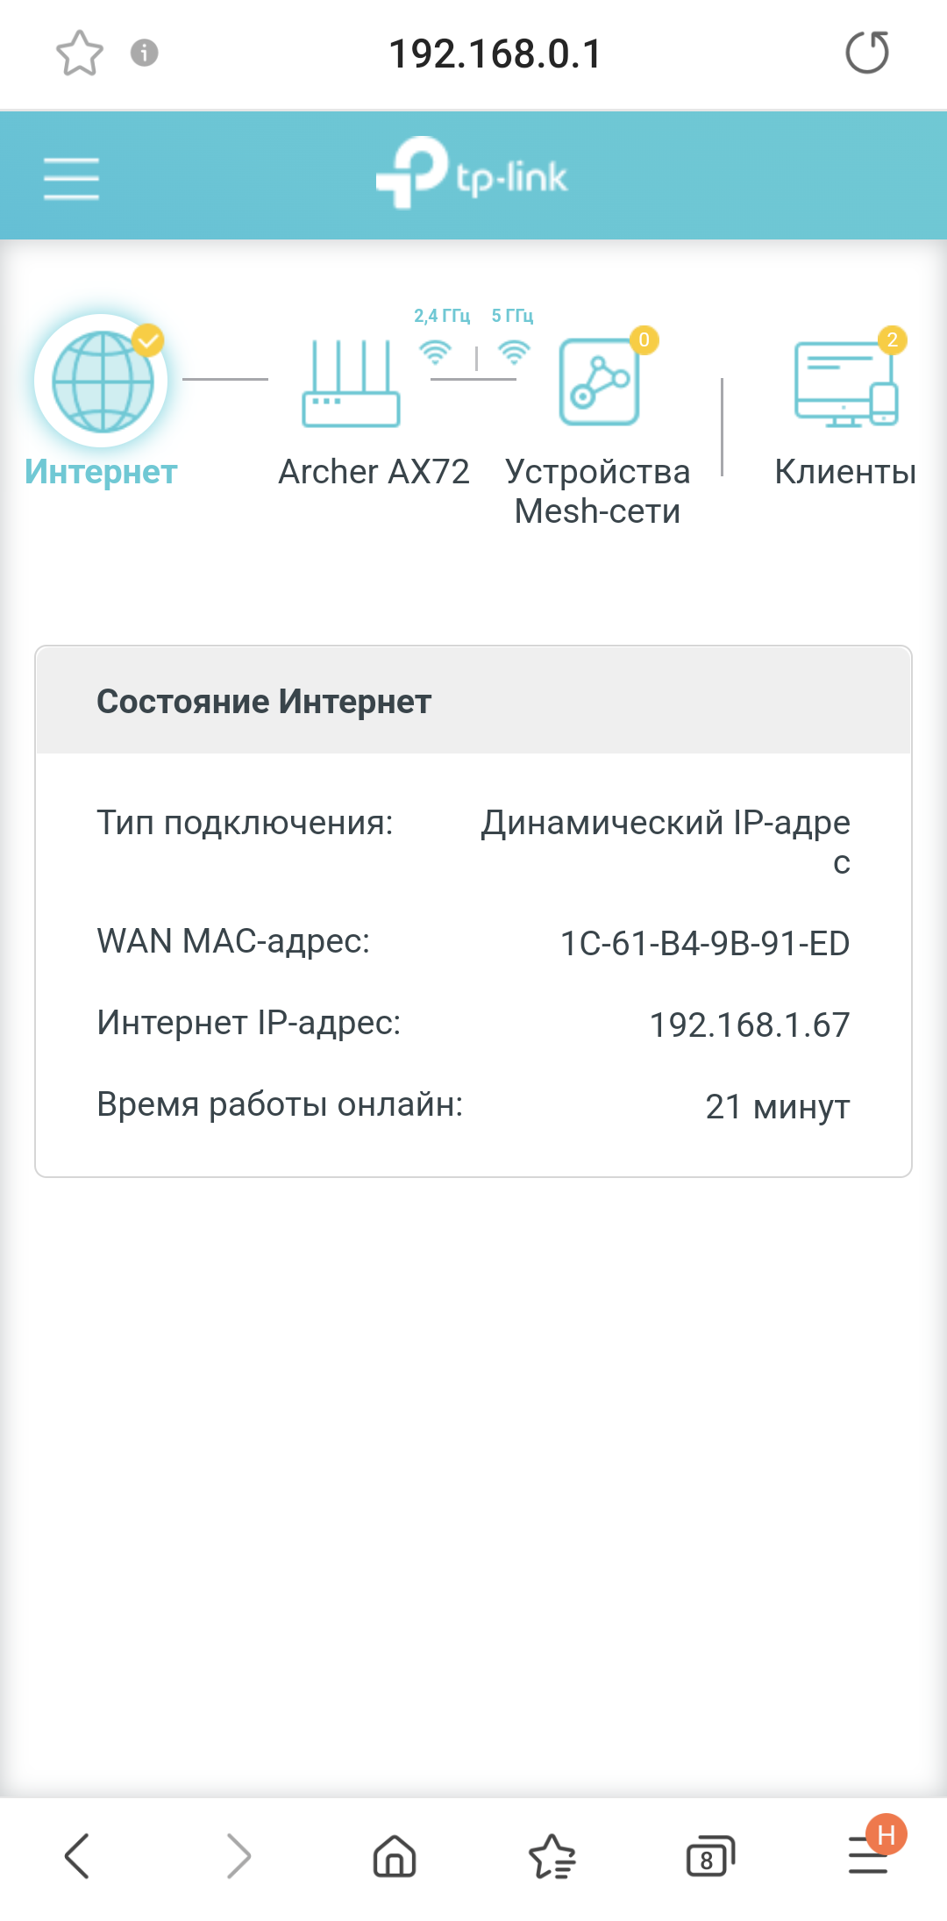Select the Internet label
This screenshot has width=947, height=1921.
pyautogui.click(x=101, y=472)
